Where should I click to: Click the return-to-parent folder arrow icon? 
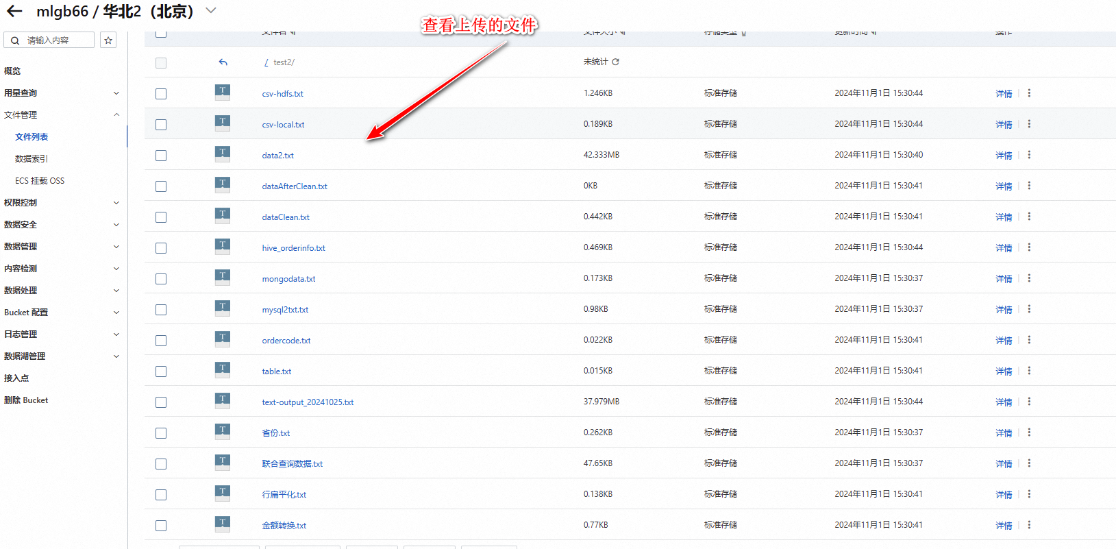[223, 62]
